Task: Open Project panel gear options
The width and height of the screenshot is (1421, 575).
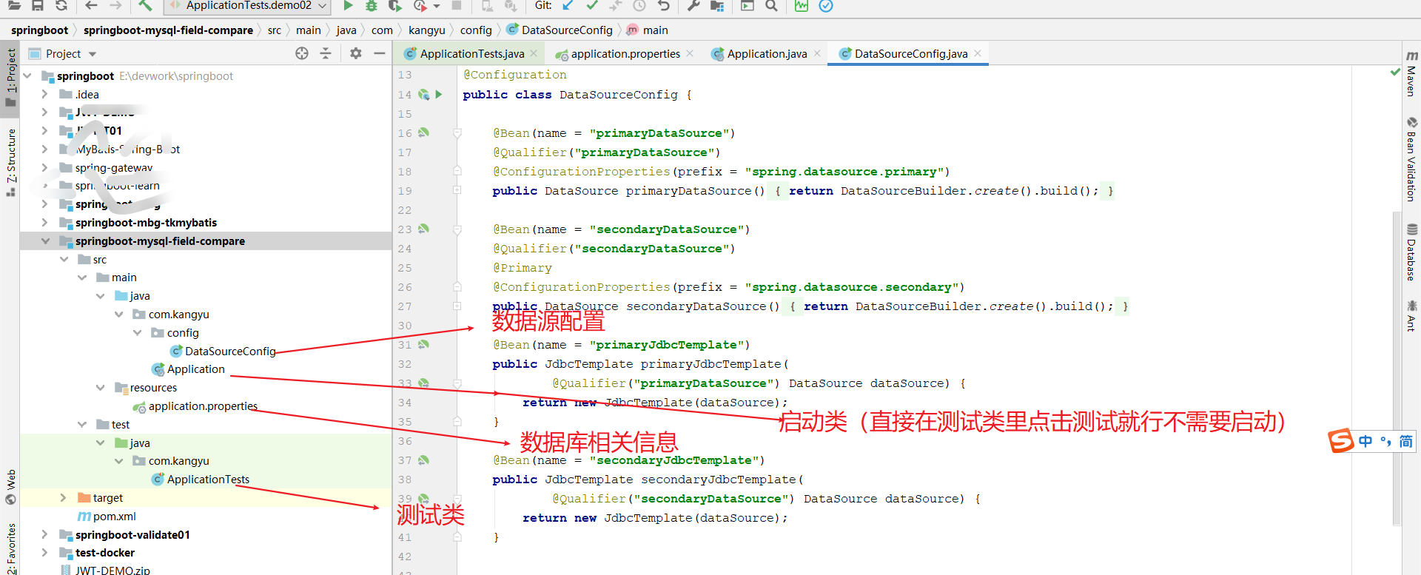Action: click(x=356, y=53)
